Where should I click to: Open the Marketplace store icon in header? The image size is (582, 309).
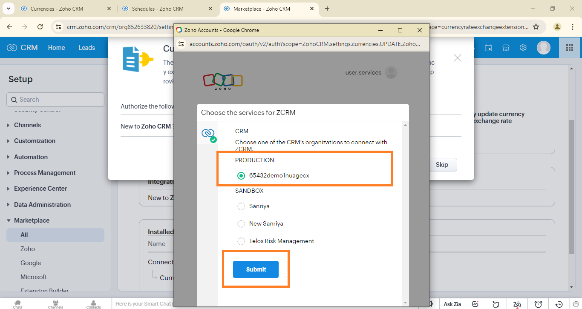coord(506,48)
